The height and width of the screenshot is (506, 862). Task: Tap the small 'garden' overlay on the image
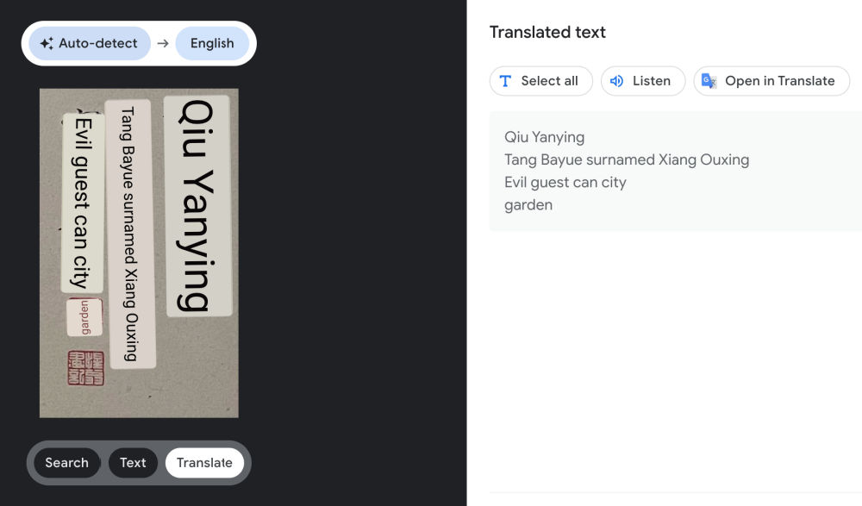pyautogui.click(x=84, y=317)
